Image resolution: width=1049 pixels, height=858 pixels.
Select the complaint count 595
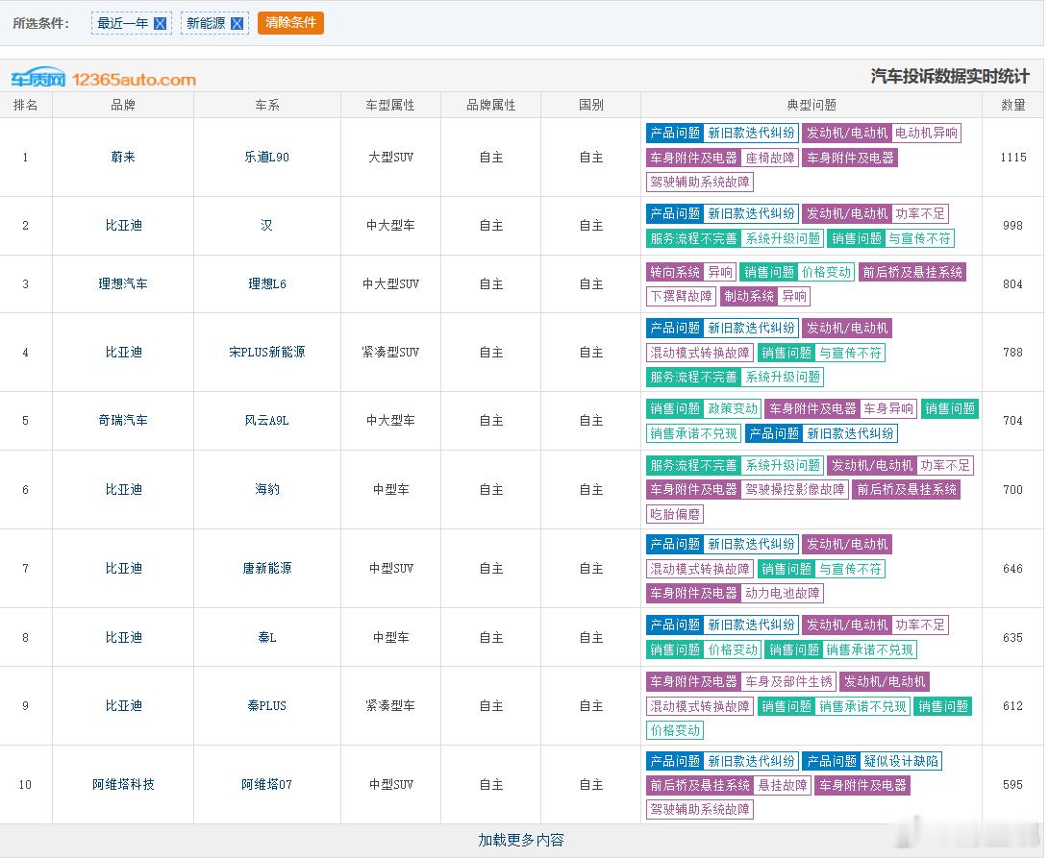[x=1012, y=784]
